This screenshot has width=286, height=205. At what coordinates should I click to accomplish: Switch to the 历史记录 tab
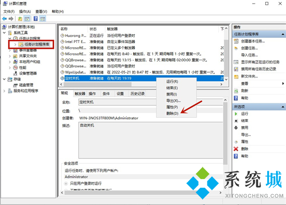[137, 93]
